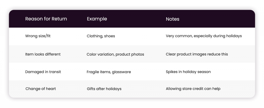Click 'Clear product images reduce this' note
This screenshot has height=108, width=264.
coord(197,54)
